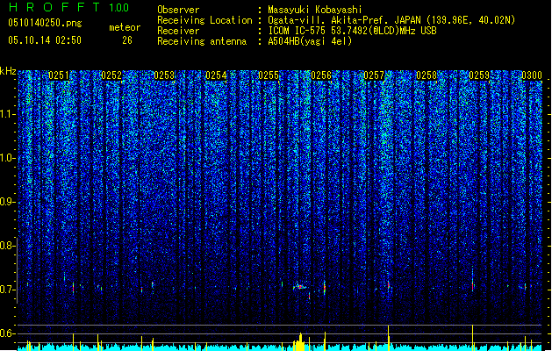Click the HROFFT 1.0.0 title text
The width and height of the screenshot is (552, 351).
[69, 7]
